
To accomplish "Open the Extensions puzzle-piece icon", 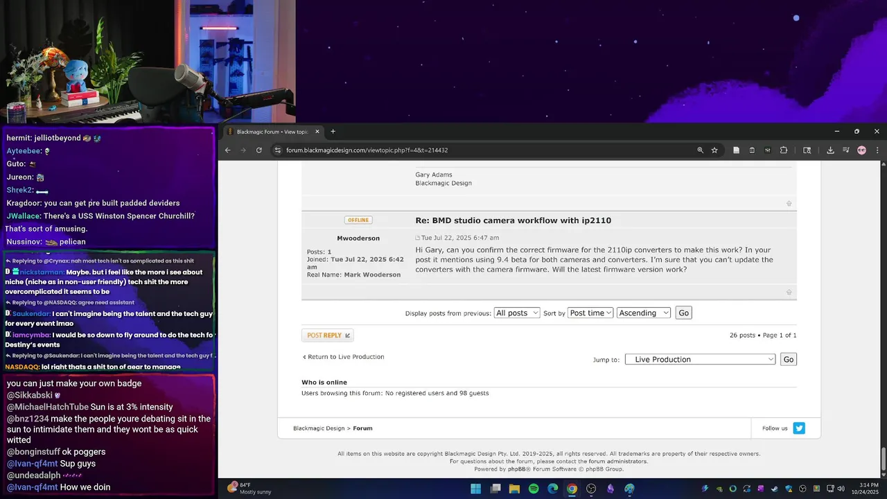I will point(784,150).
